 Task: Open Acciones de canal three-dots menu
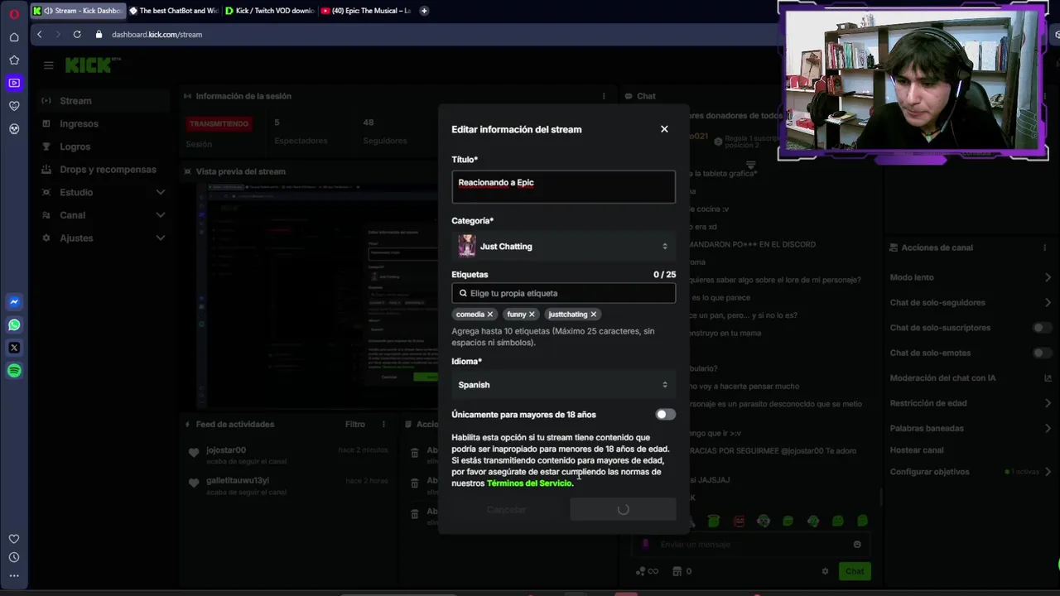(x=1044, y=248)
